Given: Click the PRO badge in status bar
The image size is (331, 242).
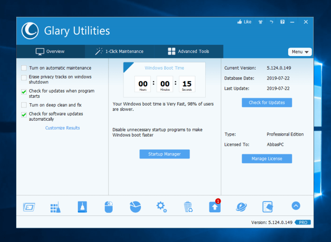Looking at the screenshot, I should coord(303,222).
